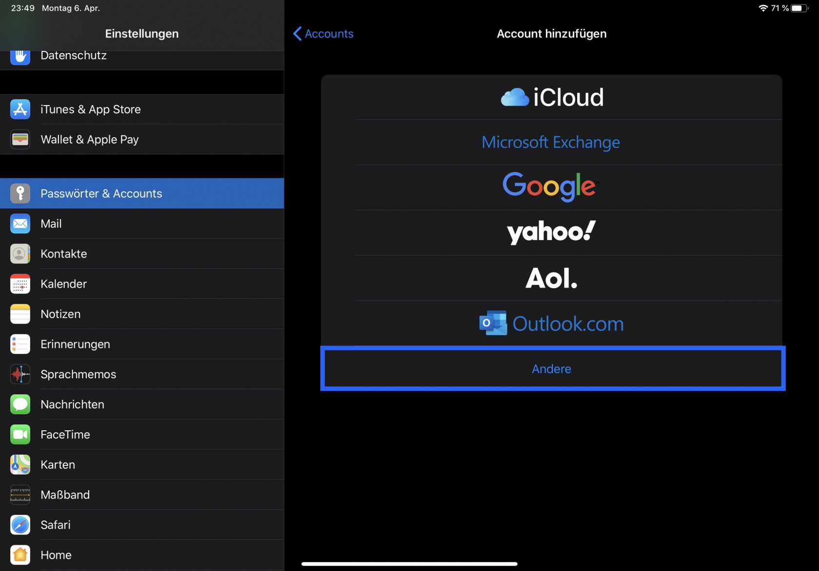This screenshot has height=571, width=819.
Task: Tap the Einstellungen sidebar title
Action: click(142, 34)
